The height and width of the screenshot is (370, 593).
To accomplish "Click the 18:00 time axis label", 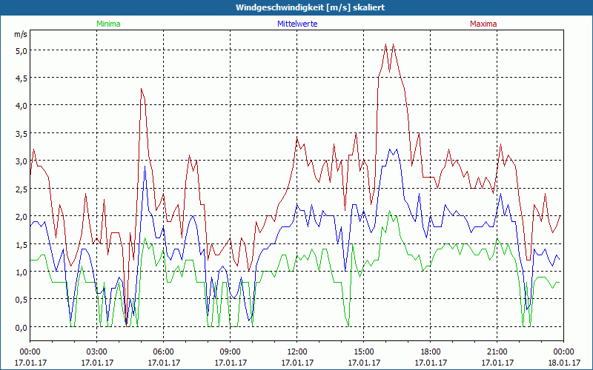I will click(x=431, y=352).
